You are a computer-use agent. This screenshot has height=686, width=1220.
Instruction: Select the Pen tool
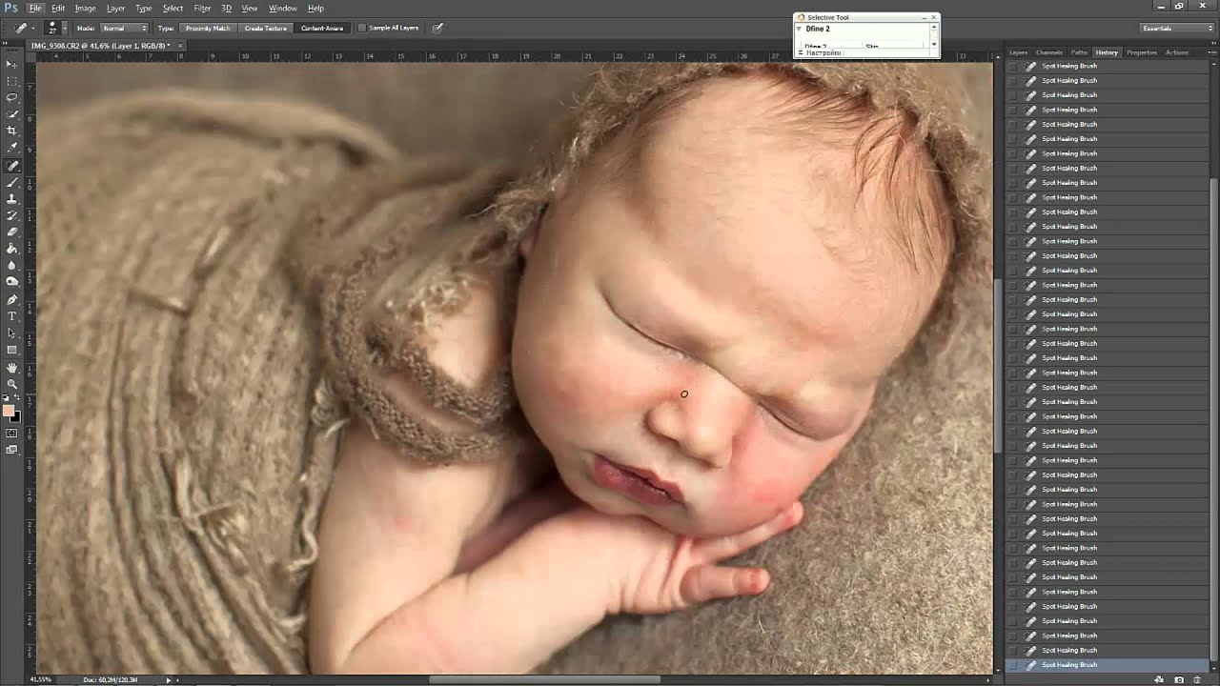12,299
